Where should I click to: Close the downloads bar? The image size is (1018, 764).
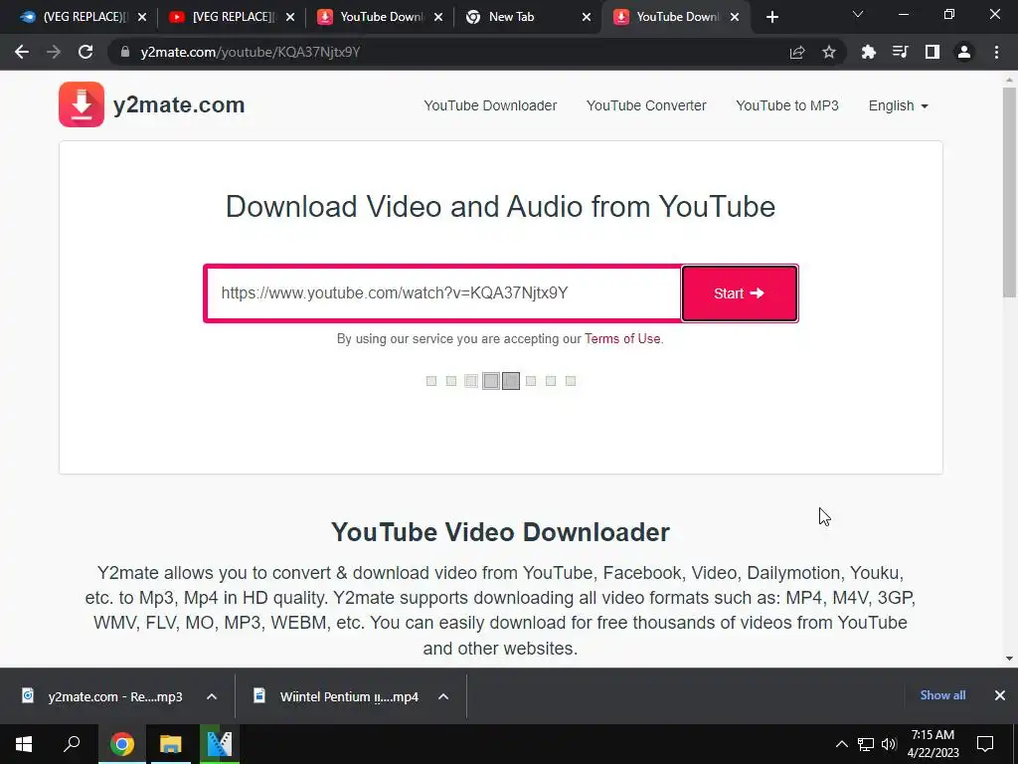tap(1000, 695)
